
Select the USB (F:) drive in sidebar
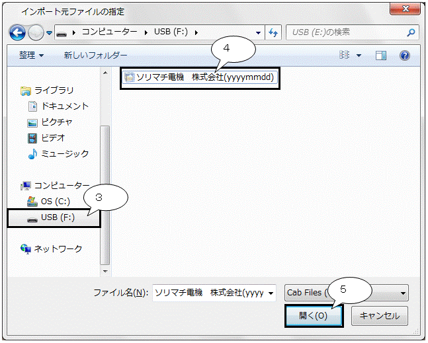54,218
